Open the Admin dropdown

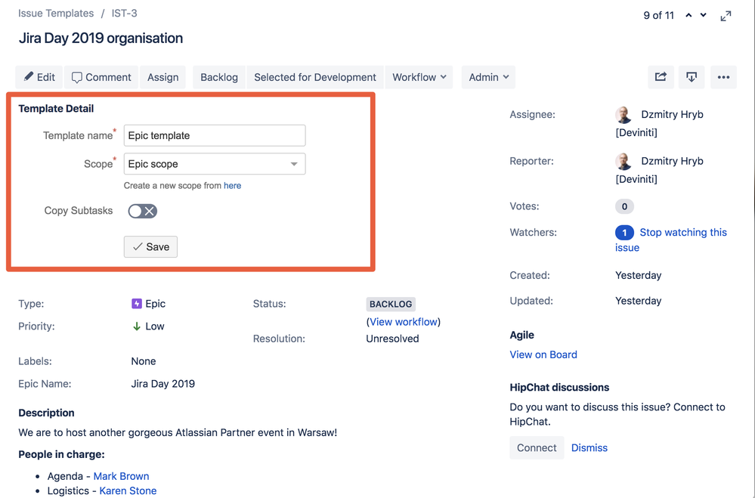point(487,76)
